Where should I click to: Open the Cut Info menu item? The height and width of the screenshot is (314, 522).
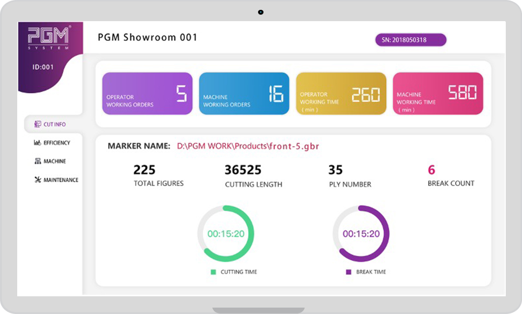(53, 124)
